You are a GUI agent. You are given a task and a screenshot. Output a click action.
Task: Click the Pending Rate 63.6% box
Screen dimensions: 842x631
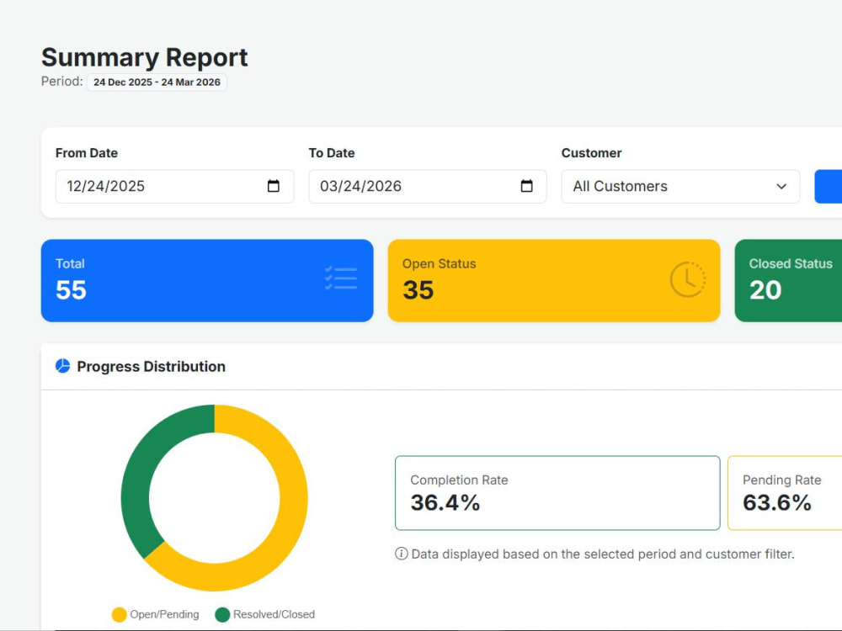[x=785, y=493]
